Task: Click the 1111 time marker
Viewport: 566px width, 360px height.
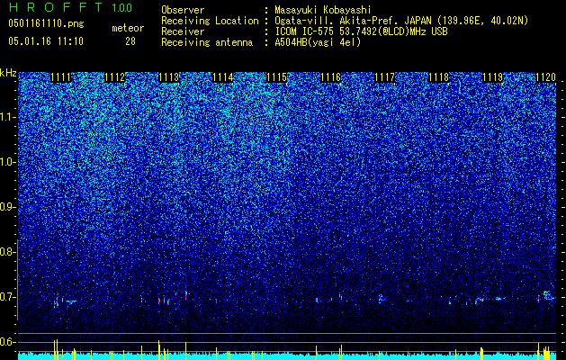Action: point(60,77)
